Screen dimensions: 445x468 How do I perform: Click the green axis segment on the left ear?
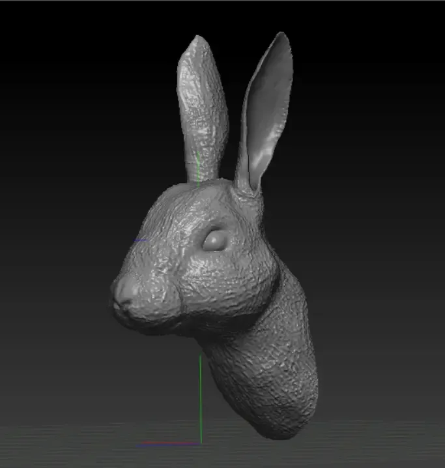[198, 169]
